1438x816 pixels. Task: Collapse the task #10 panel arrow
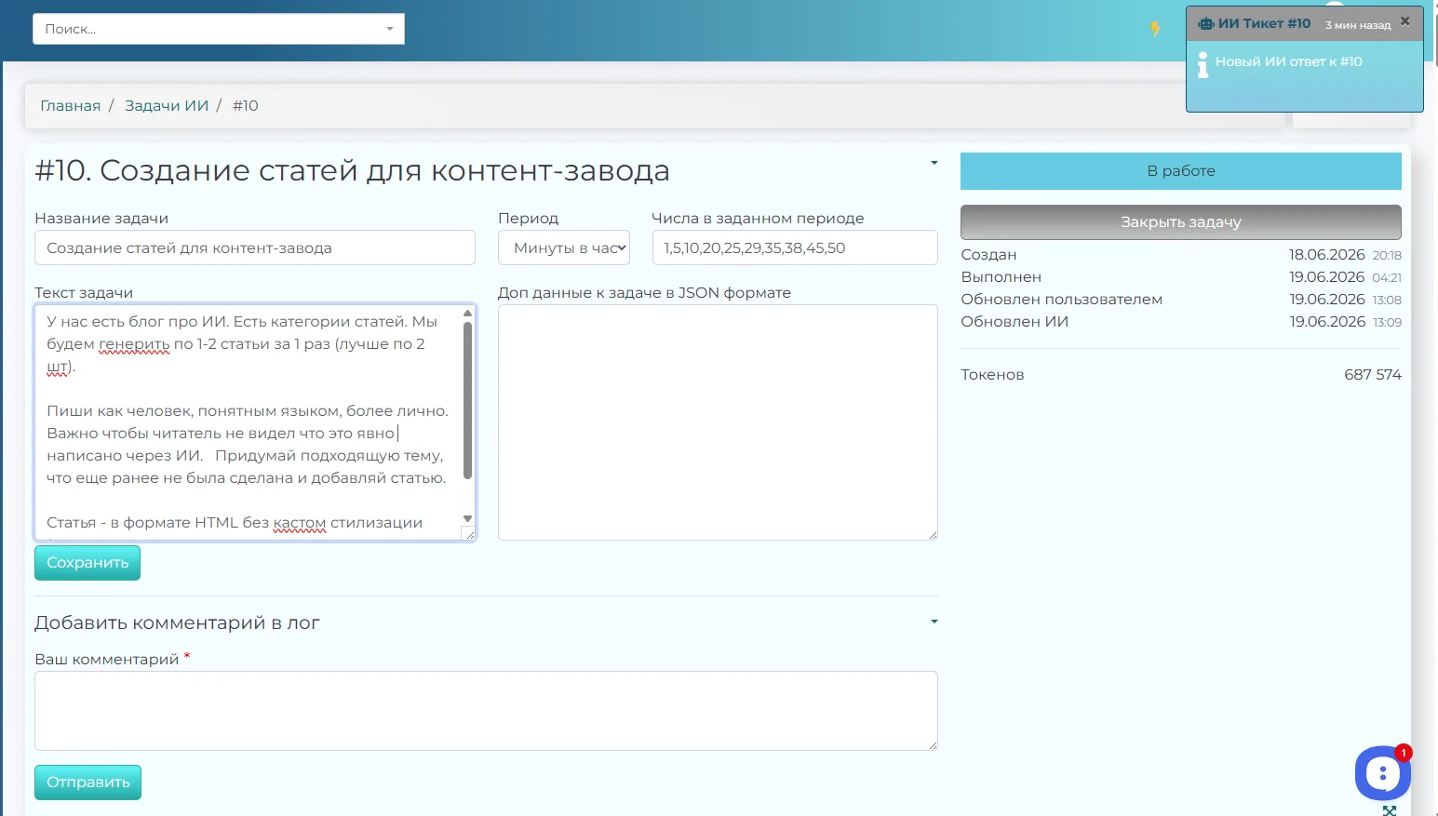(x=934, y=163)
